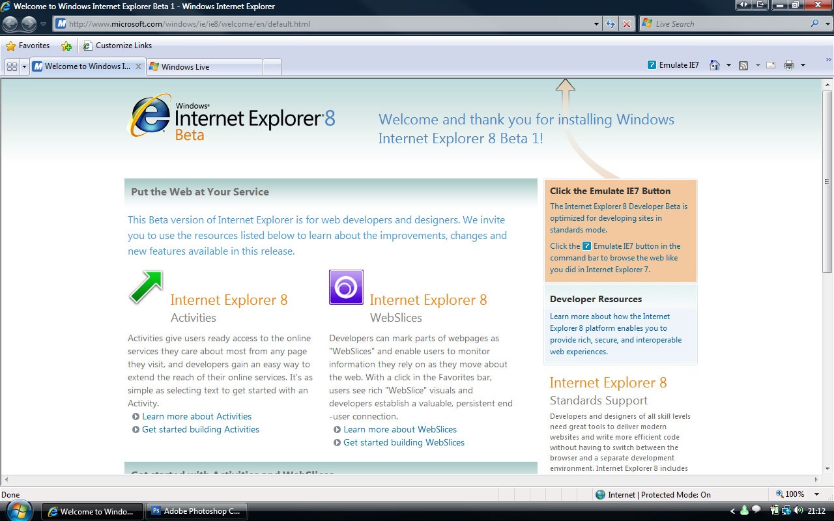Click the battery power tray icon
Viewport: 834px width, 521px height.
pos(775,511)
